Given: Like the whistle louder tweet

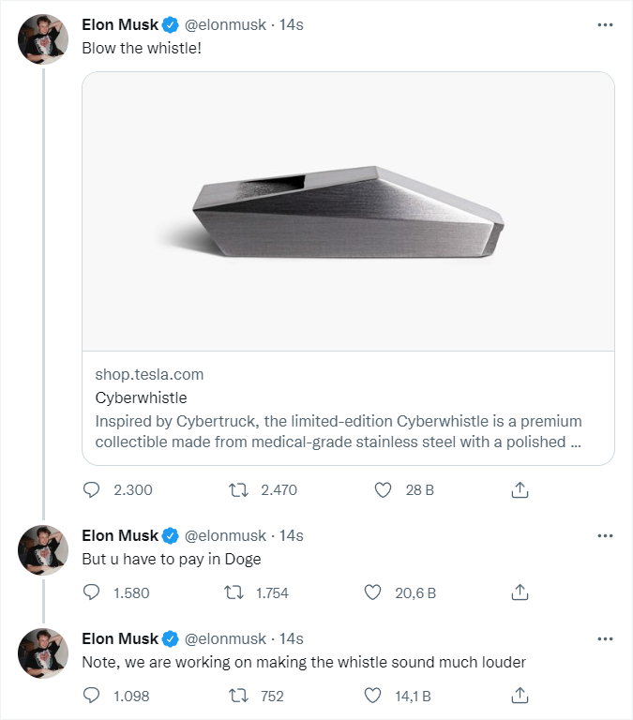Looking at the screenshot, I should [x=372, y=696].
